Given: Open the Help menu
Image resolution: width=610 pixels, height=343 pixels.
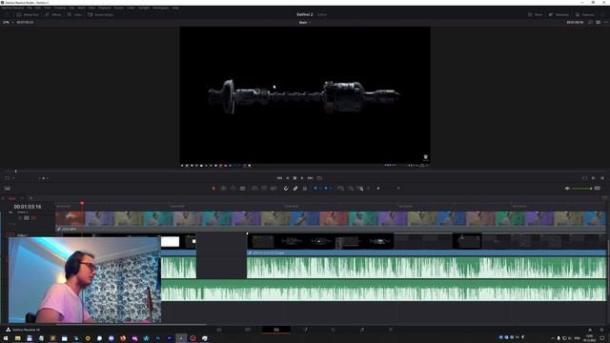Looking at the screenshot, I should point(175,8).
